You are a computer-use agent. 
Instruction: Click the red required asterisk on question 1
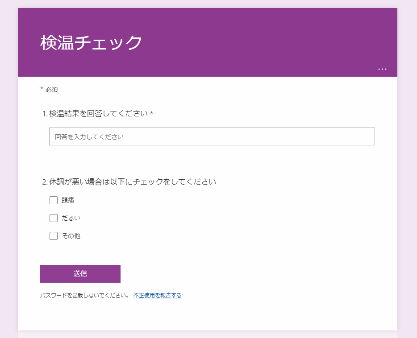click(152, 113)
